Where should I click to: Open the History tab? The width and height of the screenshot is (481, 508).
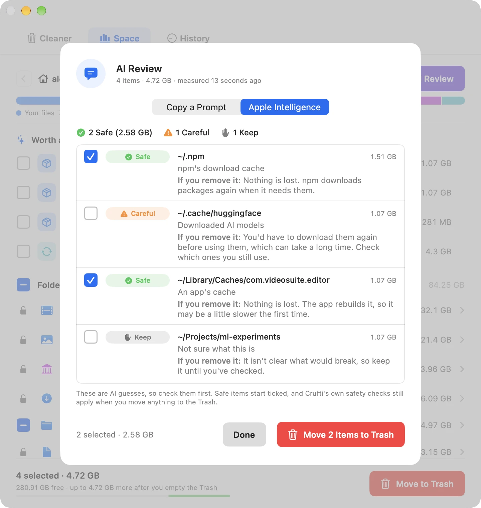click(188, 38)
